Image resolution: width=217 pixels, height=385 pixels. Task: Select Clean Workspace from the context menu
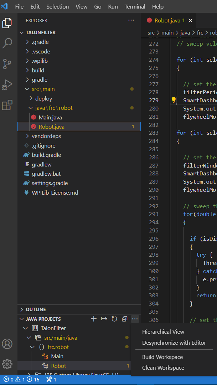[x=164, y=368]
